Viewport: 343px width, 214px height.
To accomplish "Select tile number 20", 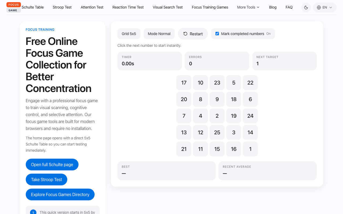I will pos(184,99).
